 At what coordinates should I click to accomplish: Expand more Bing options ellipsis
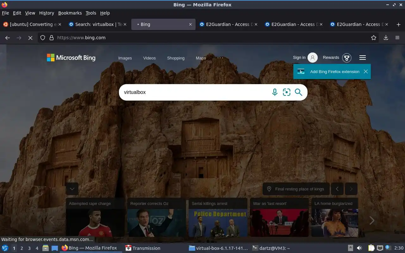pyautogui.click(x=220, y=58)
